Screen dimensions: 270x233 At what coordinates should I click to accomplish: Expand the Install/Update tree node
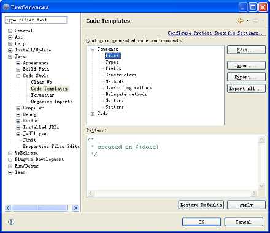click(x=10, y=50)
